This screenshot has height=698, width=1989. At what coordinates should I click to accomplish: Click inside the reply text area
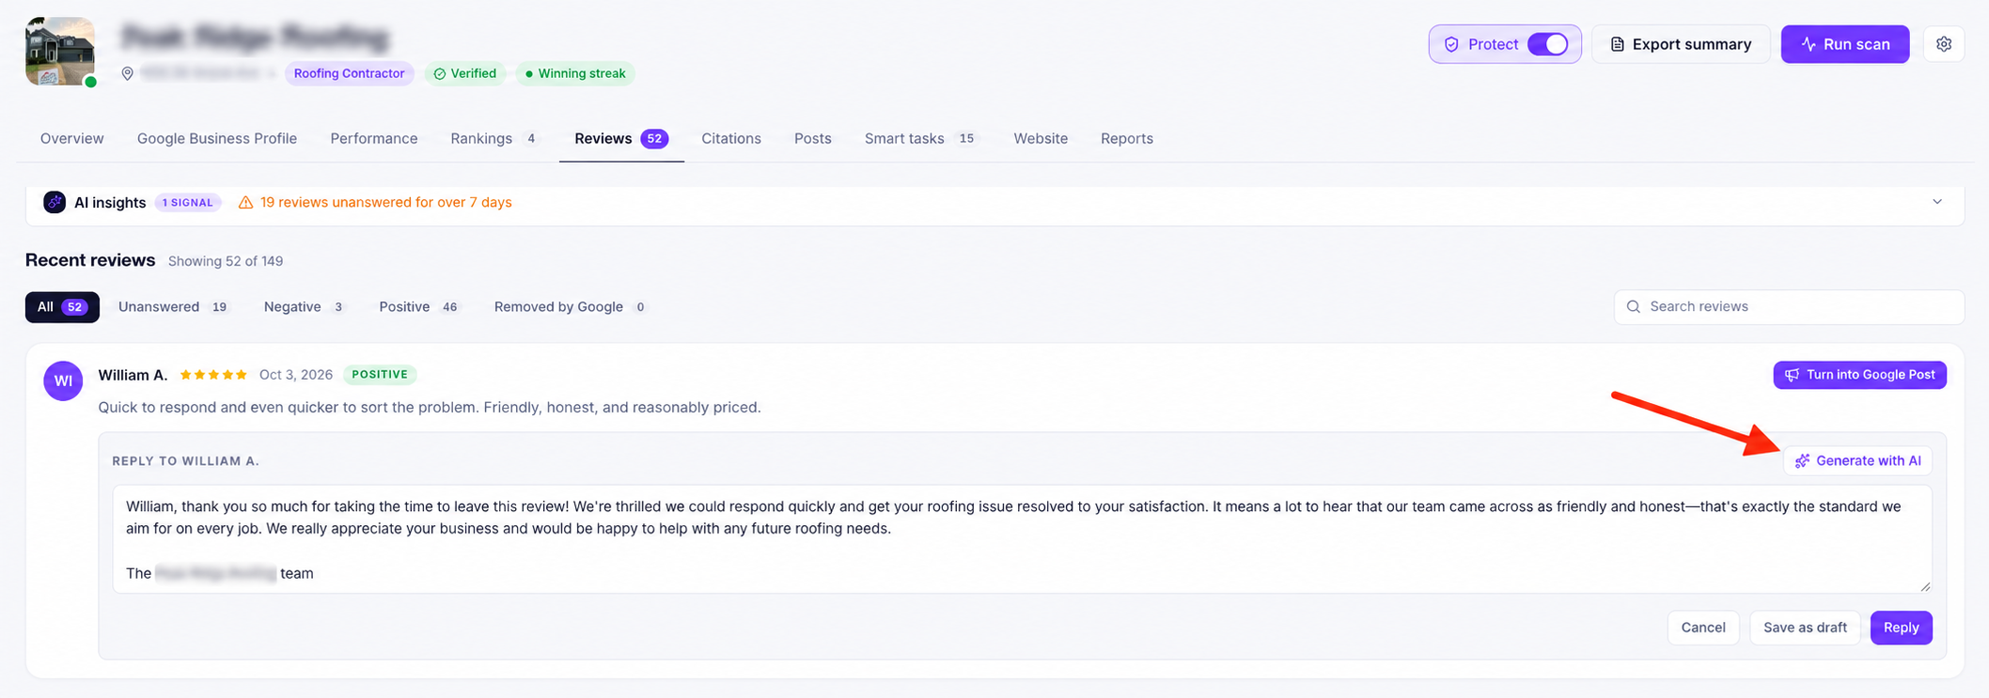pos(1022,539)
